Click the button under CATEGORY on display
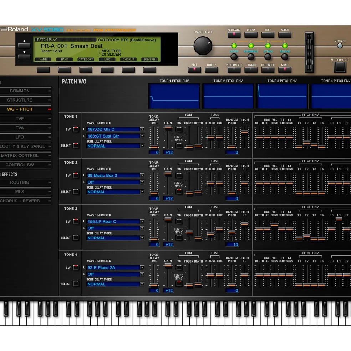The height and width of the screenshot is (351, 351). click(86, 70)
